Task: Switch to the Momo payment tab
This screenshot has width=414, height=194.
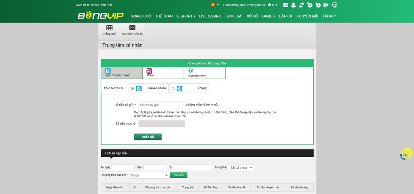Action: tap(163, 73)
